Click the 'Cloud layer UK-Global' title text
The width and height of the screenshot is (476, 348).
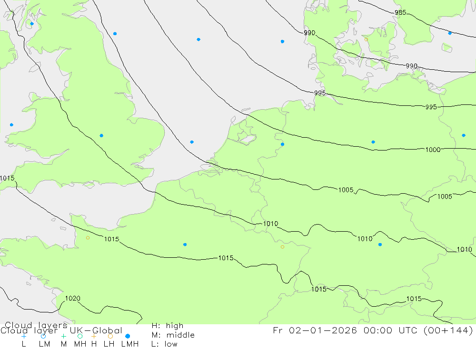tap(61, 330)
